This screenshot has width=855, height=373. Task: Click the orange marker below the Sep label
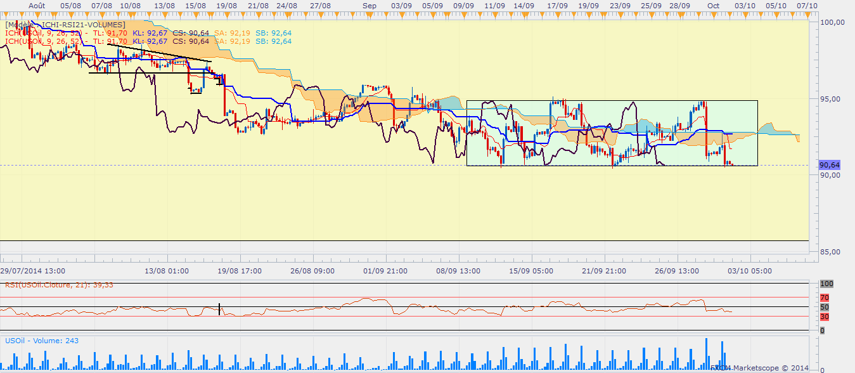368,14
